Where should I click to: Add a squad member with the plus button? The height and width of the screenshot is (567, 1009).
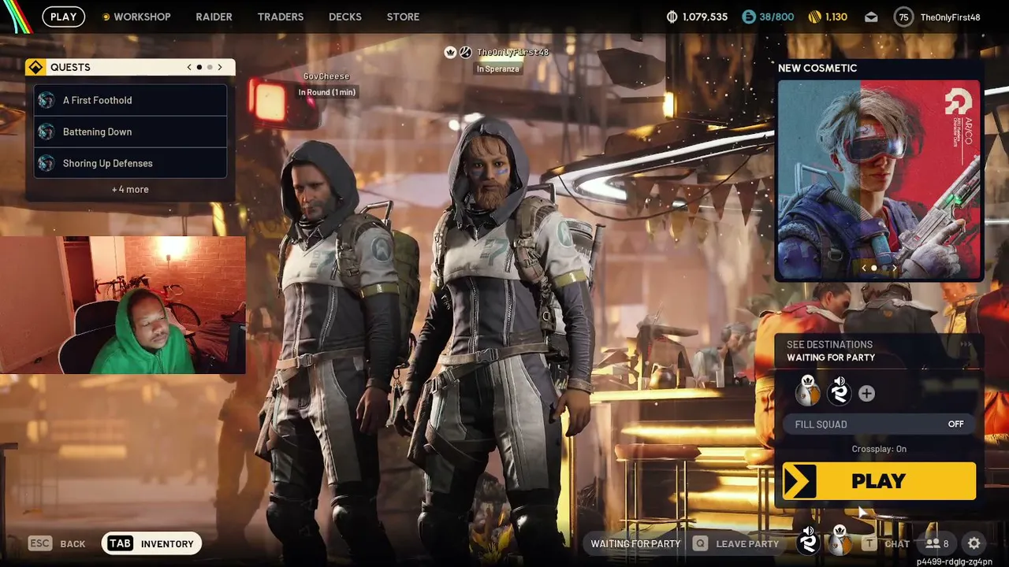click(866, 394)
